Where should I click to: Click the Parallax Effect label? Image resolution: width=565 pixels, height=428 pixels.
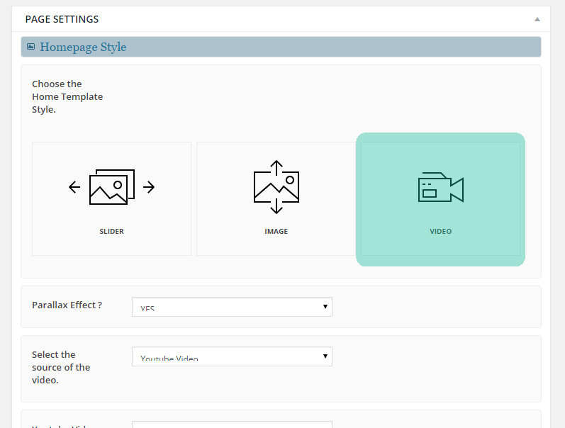(x=67, y=305)
